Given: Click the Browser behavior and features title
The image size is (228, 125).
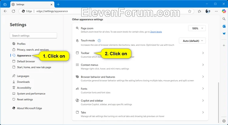Looking at the screenshot, I should 98,77.
